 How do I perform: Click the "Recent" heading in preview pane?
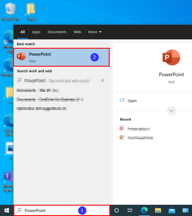(126, 120)
